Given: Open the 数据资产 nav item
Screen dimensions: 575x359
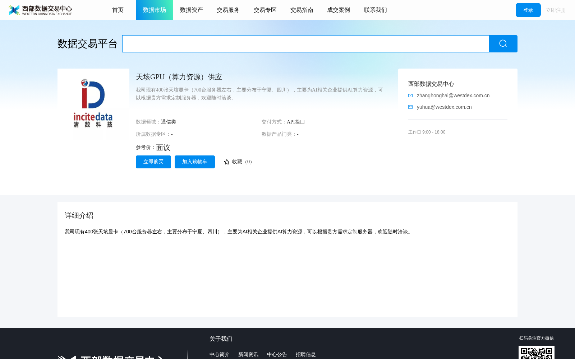Looking at the screenshot, I should pyautogui.click(x=192, y=10).
